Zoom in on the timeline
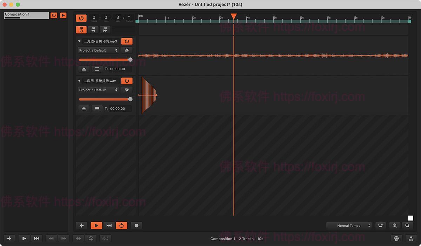 [395, 226]
